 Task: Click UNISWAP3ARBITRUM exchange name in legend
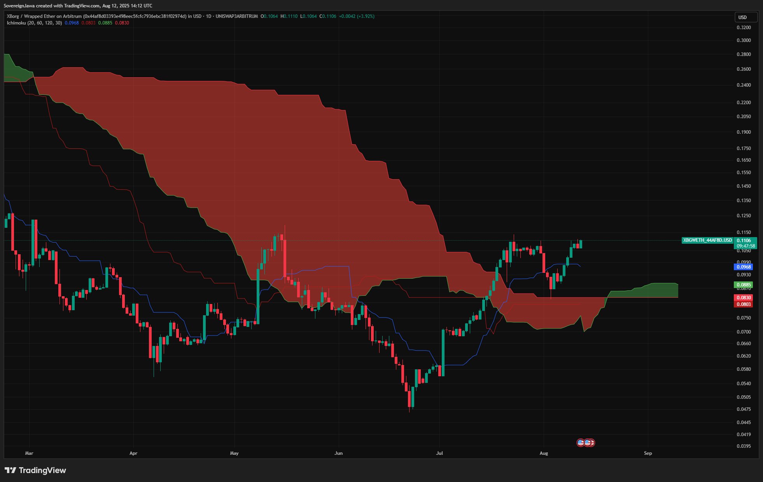pyautogui.click(x=236, y=16)
